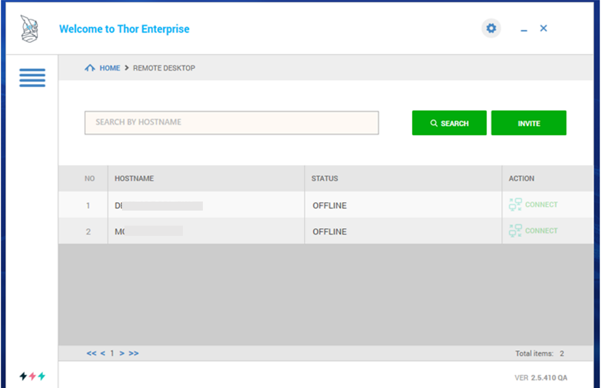
Task: Click the ACTION column header
Action: coord(521,179)
